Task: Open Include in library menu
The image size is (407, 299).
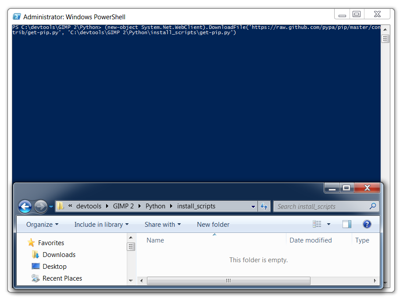Action: pos(101,225)
